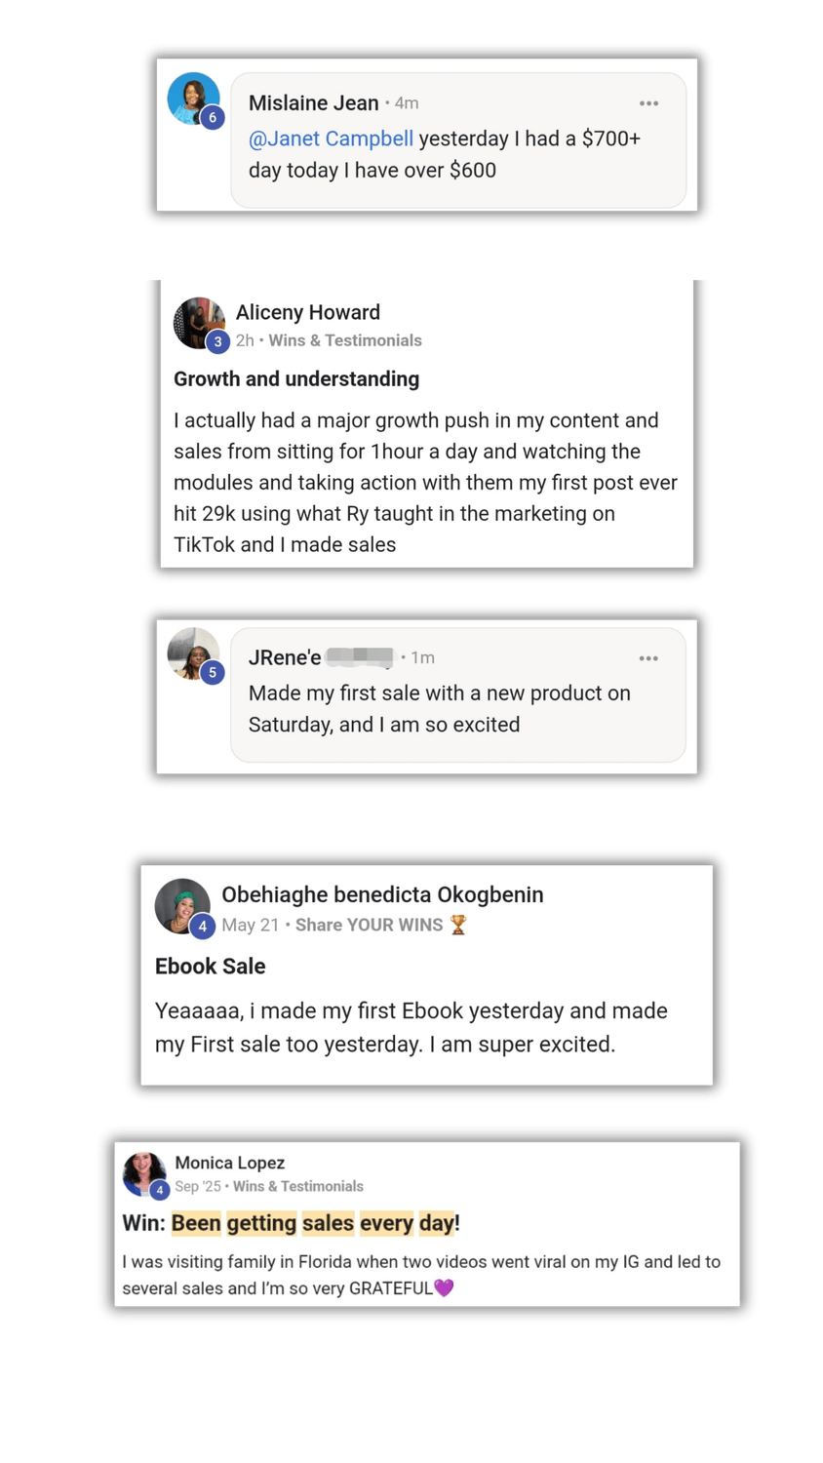Open Aliceny Howard's profile name
This screenshot has width=823, height=1463.
(x=307, y=312)
